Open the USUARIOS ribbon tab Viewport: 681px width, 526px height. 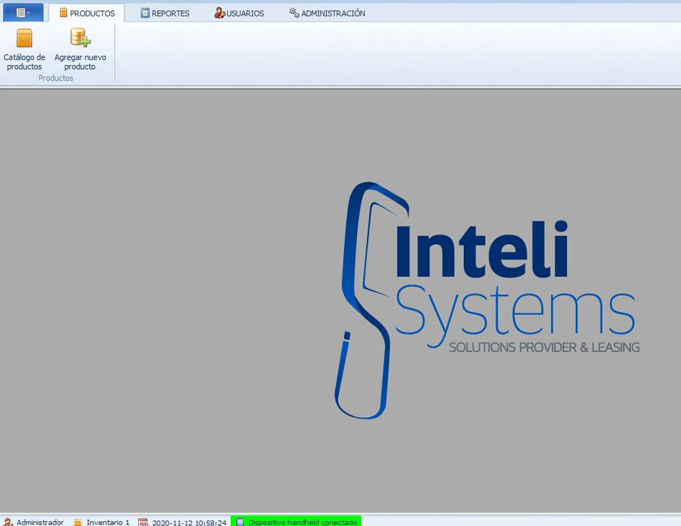[x=245, y=13]
